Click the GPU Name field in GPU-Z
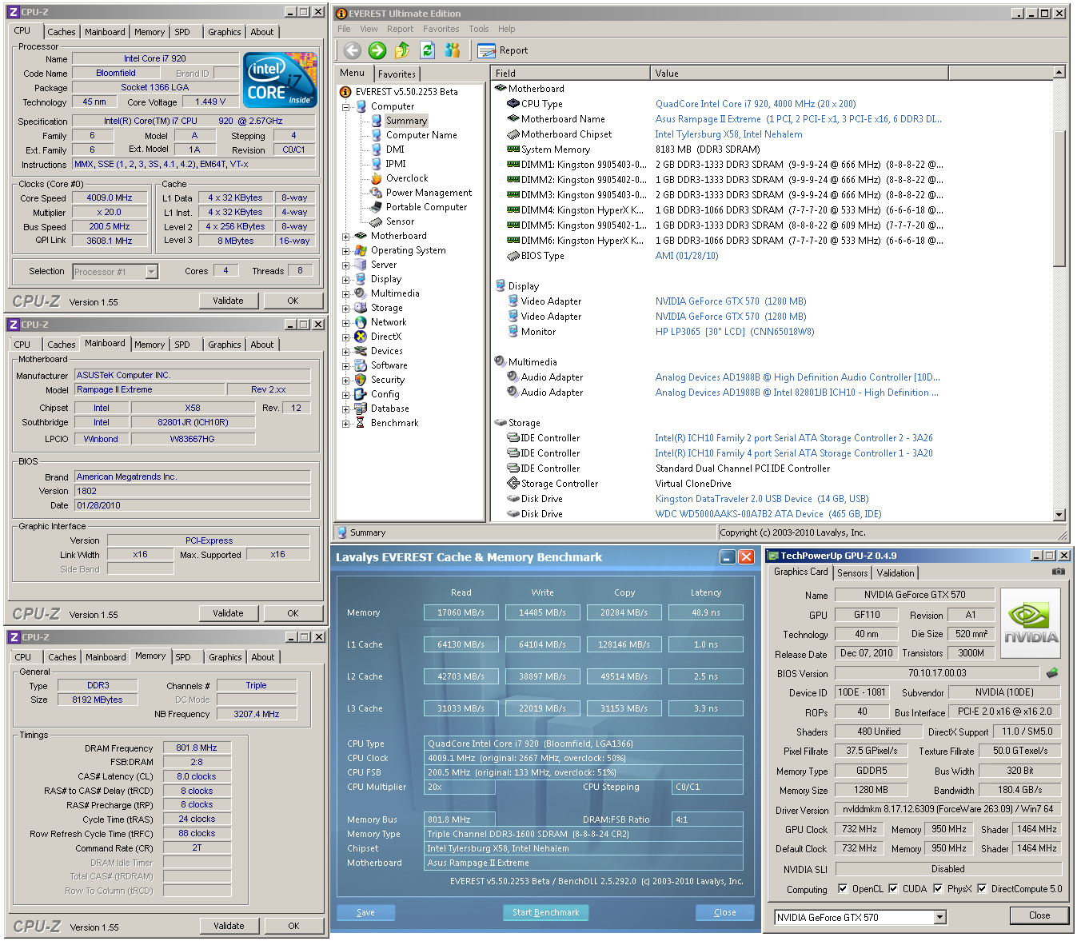Image resolution: width=1077 pixels, height=941 pixels. click(x=915, y=595)
